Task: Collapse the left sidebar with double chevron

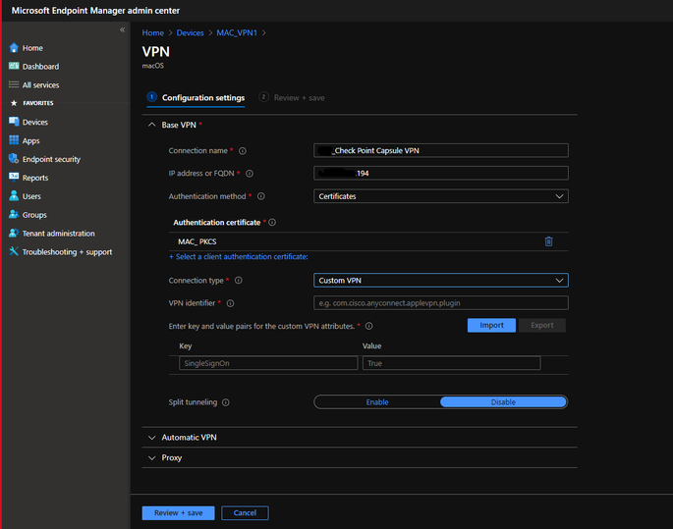Action: click(123, 30)
